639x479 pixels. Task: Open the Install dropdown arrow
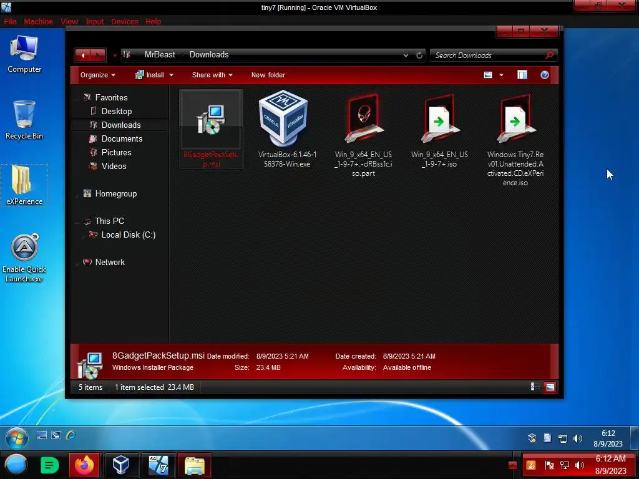pos(171,75)
